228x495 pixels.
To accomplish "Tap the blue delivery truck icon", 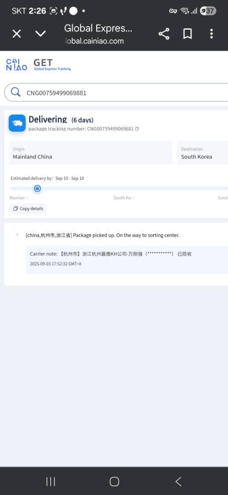I will point(17,123).
